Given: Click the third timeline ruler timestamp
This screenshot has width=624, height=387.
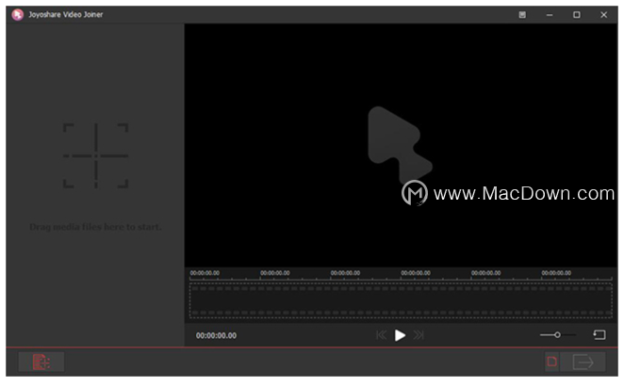Looking at the screenshot, I should 345,273.
